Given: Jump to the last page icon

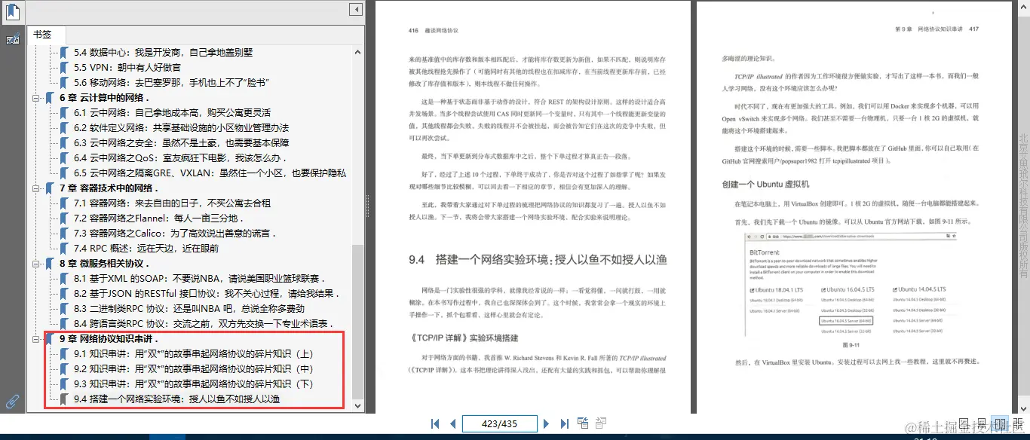Looking at the screenshot, I should tap(565, 423).
